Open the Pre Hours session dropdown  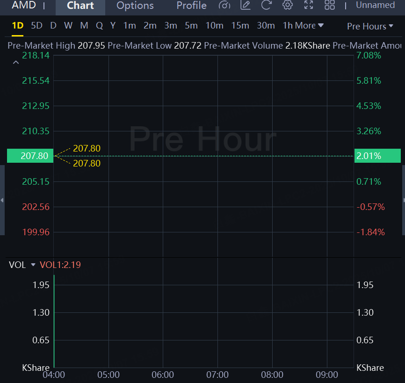point(370,26)
